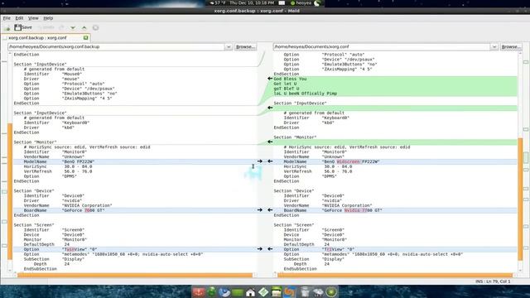Jump to the next change with the down arrow
The height and width of the screenshot is (298, 530).
(73, 27)
